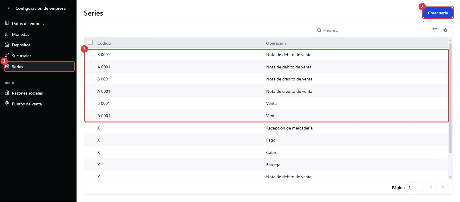The height and width of the screenshot is (202, 460).
Task: Select the Pago row
Action: (x=266, y=140)
